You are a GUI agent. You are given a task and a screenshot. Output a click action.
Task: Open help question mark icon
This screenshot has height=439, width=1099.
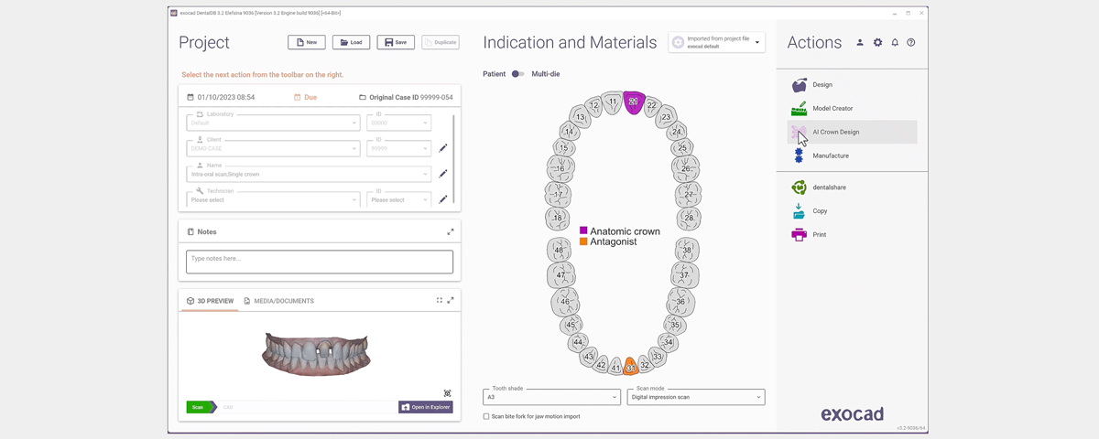pyautogui.click(x=911, y=43)
